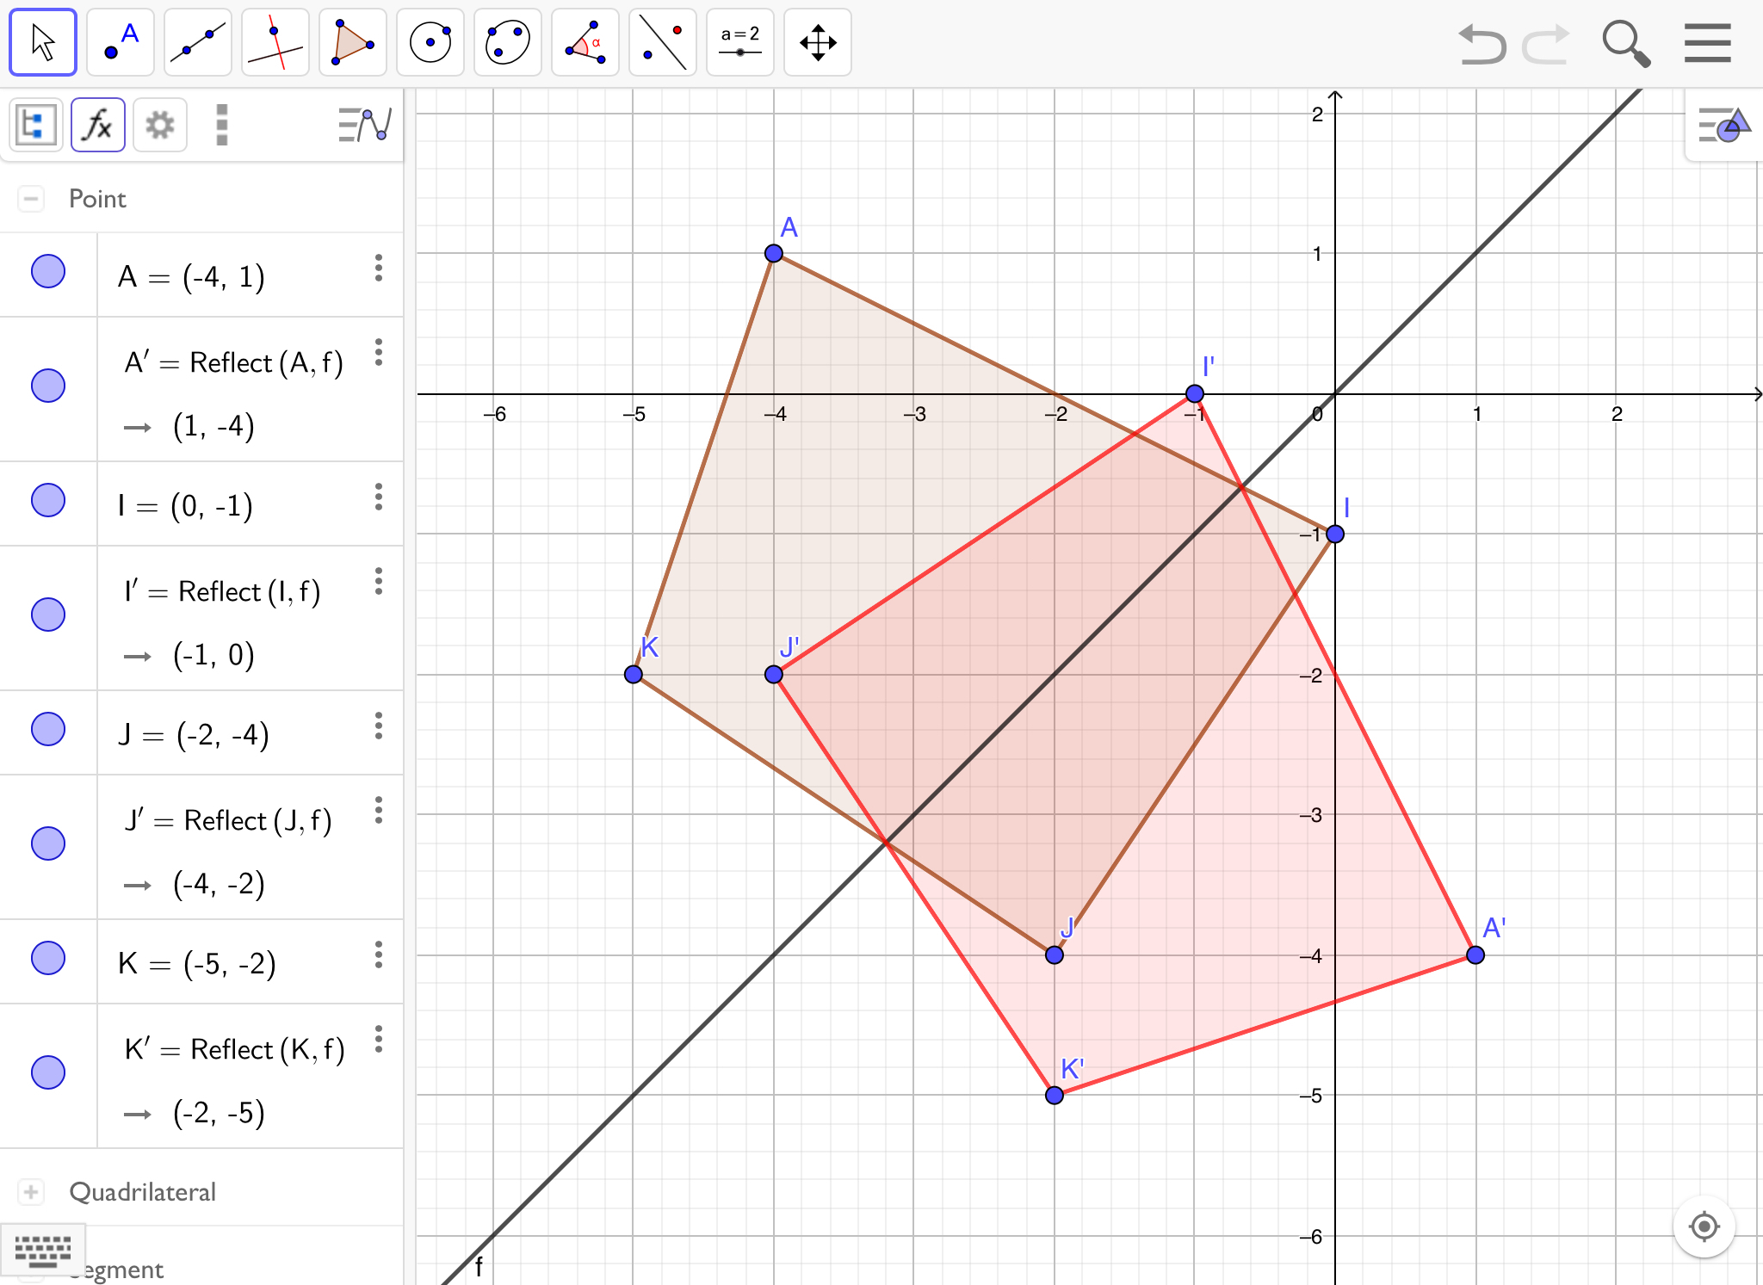Click the Undo button
This screenshot has width=1763, height=1285.
pos(1482,44)
